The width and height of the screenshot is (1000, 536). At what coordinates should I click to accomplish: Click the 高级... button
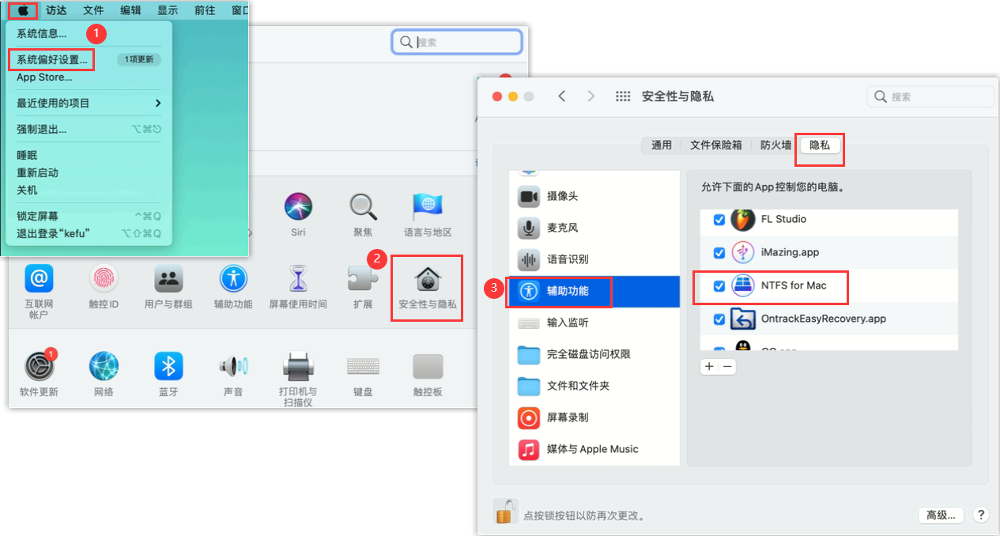pos(941,515)
